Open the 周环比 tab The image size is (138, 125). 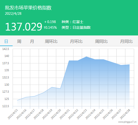51,41
